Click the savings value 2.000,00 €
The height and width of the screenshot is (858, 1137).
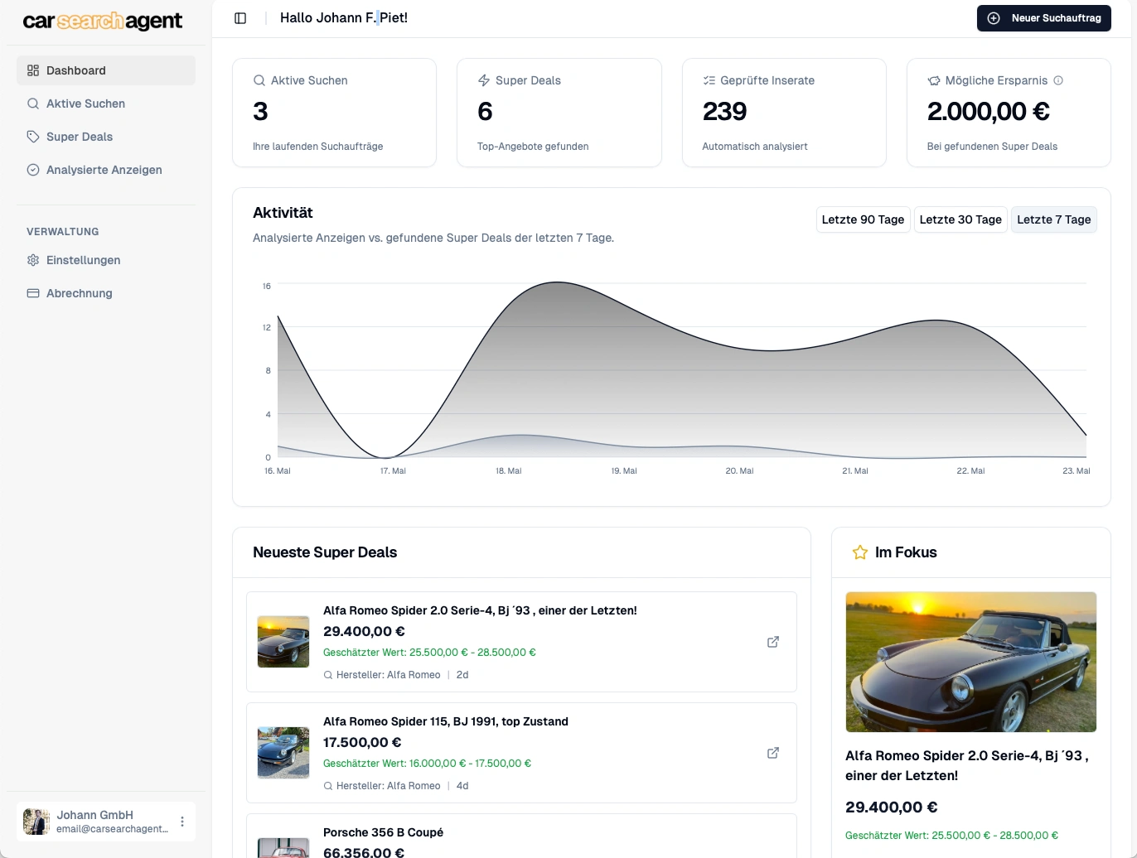989,112
